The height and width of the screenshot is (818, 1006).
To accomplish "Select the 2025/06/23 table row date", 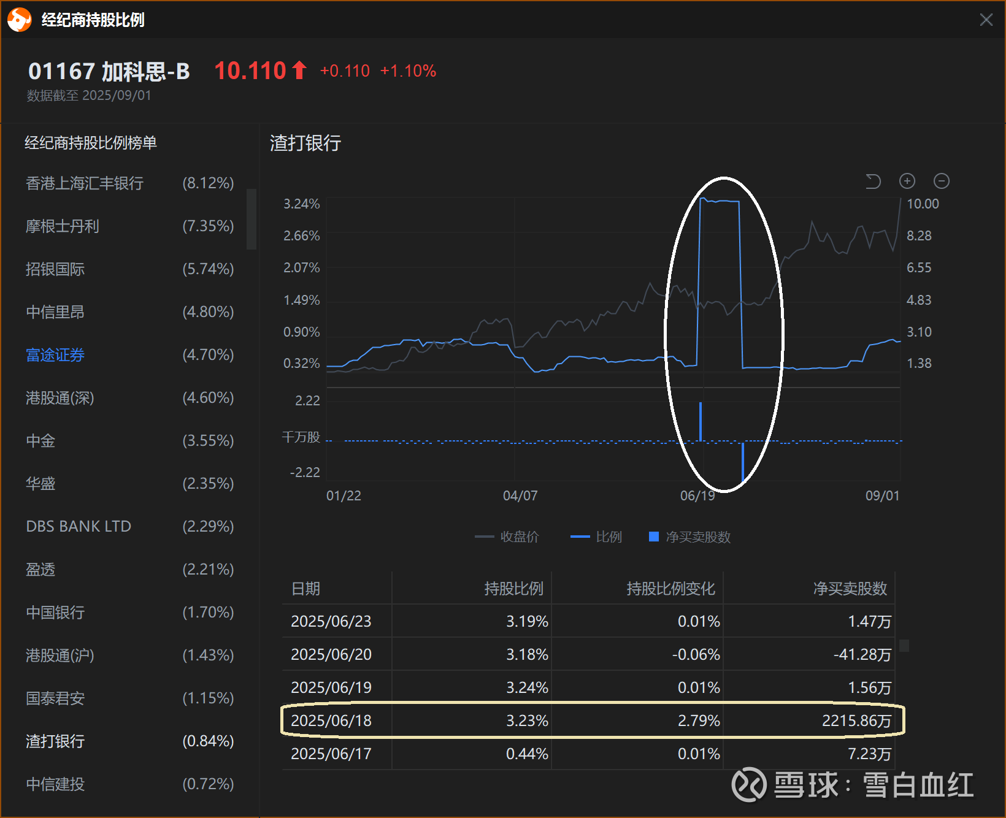I will 331,621.
